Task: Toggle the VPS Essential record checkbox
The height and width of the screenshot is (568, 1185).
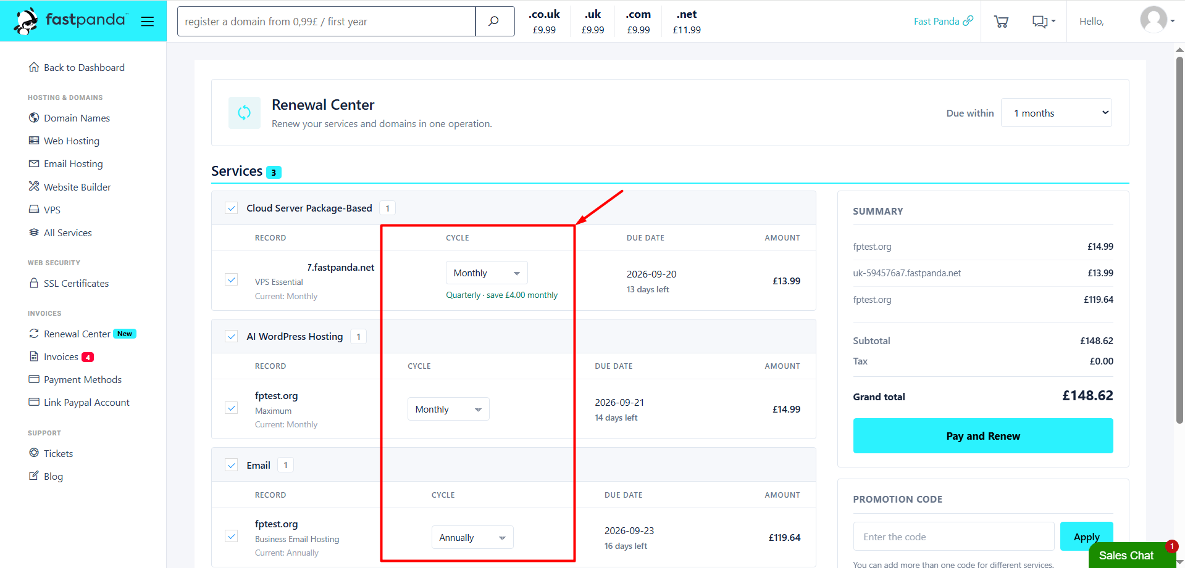Action: click(232, 279)
